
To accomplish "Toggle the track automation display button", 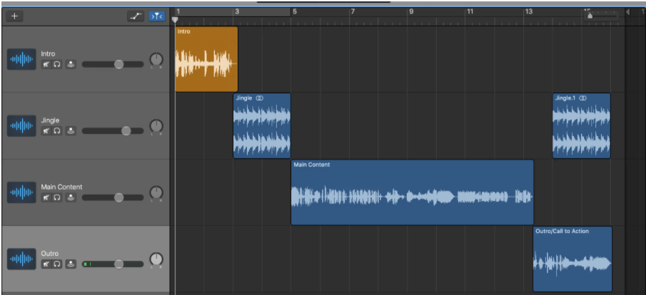I will (x=136, y=16).
